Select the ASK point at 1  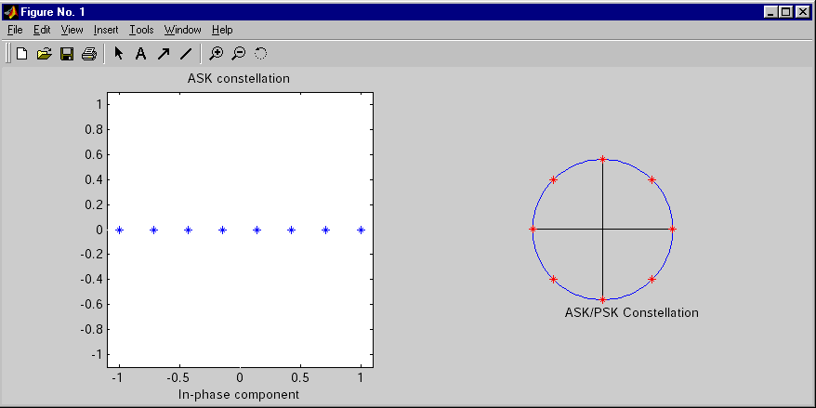pyautogui.click(x=361, y=230)
